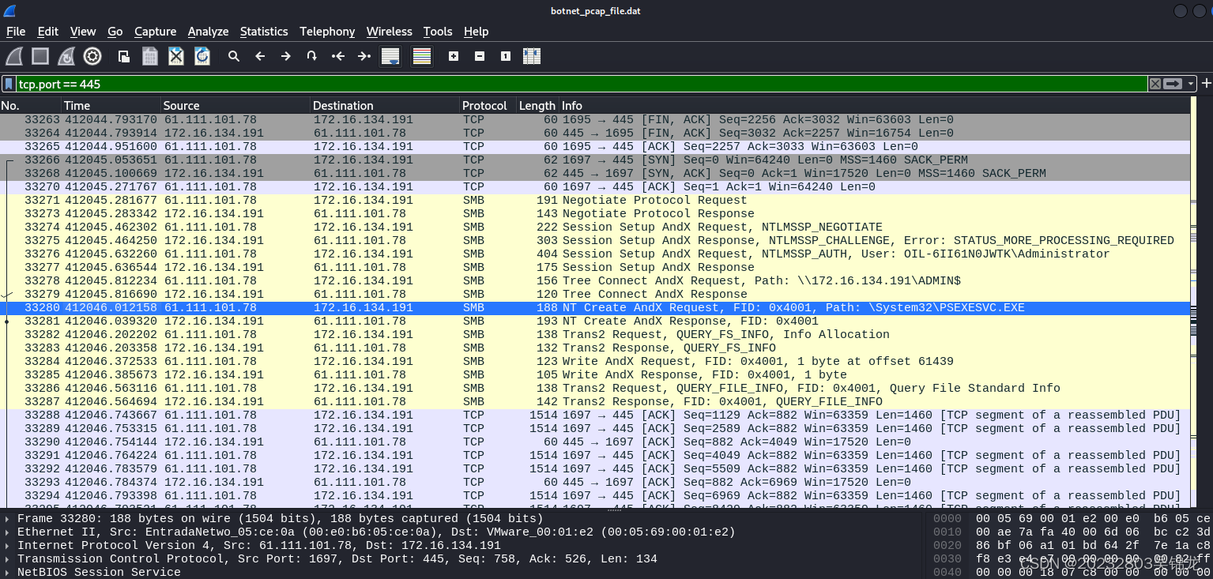Image resolution: width=1213 pixels, height=579 pixels.
Task: Select packet 33276 NTLMSSP_AUTH Administrator row
Action: tap(595, 254)
